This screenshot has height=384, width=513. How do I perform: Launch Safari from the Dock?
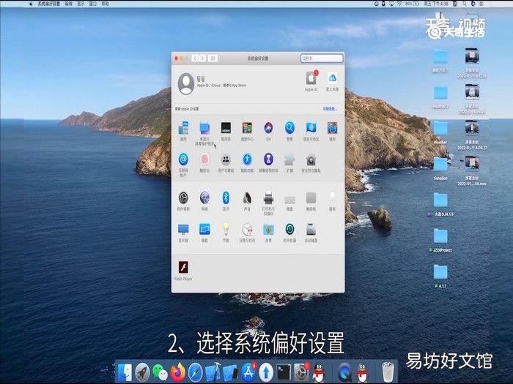(196, 372)
